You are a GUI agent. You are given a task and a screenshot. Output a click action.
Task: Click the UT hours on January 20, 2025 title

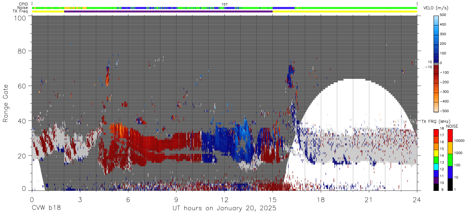pos(225,208)
